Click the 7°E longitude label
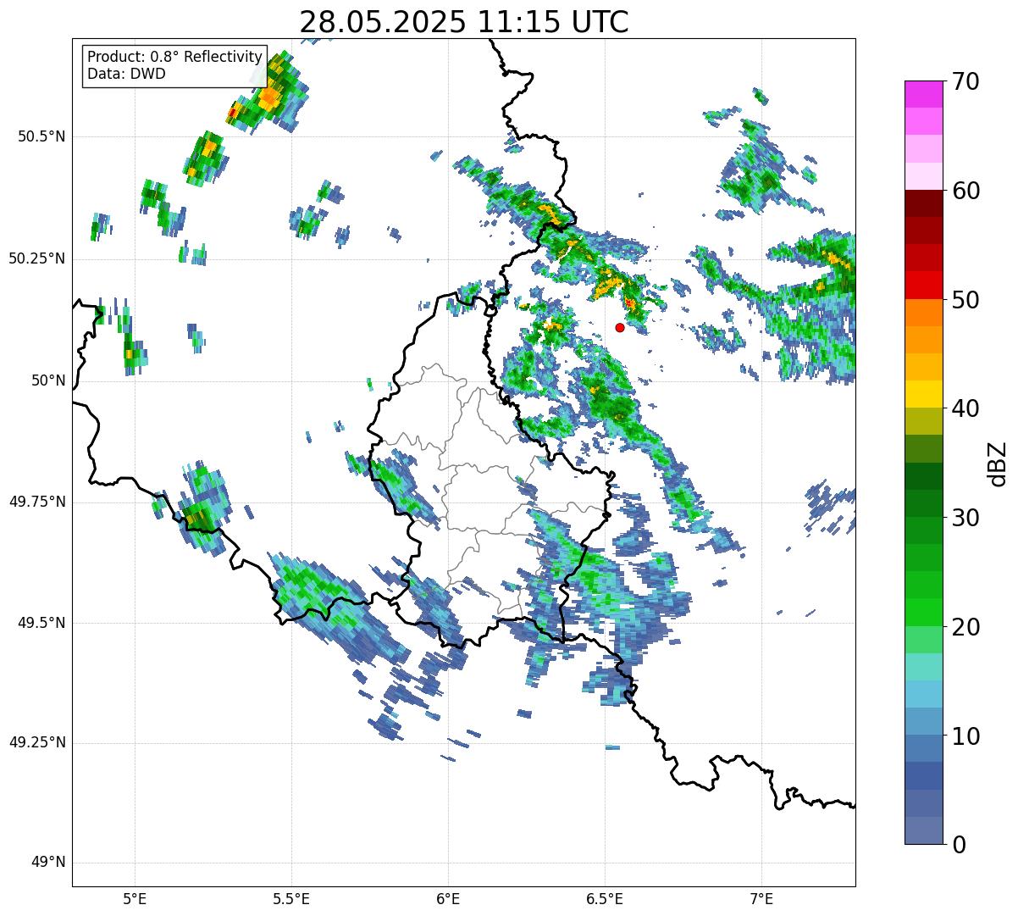The height and width of the screenshot is (916, 1018). [761, 898]
